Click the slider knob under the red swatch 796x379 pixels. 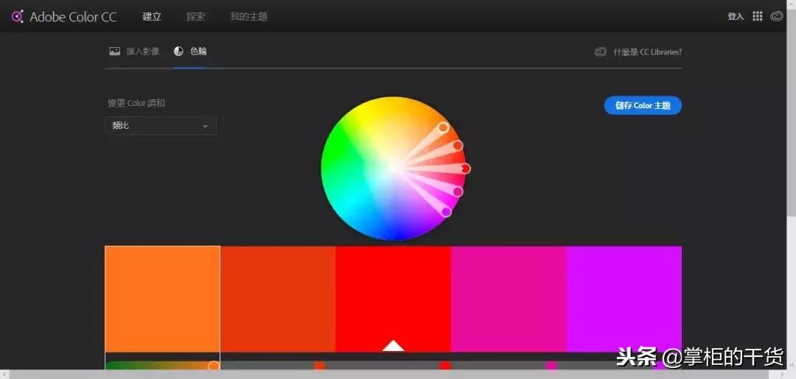pyautogui.click(x=445, y=365)
